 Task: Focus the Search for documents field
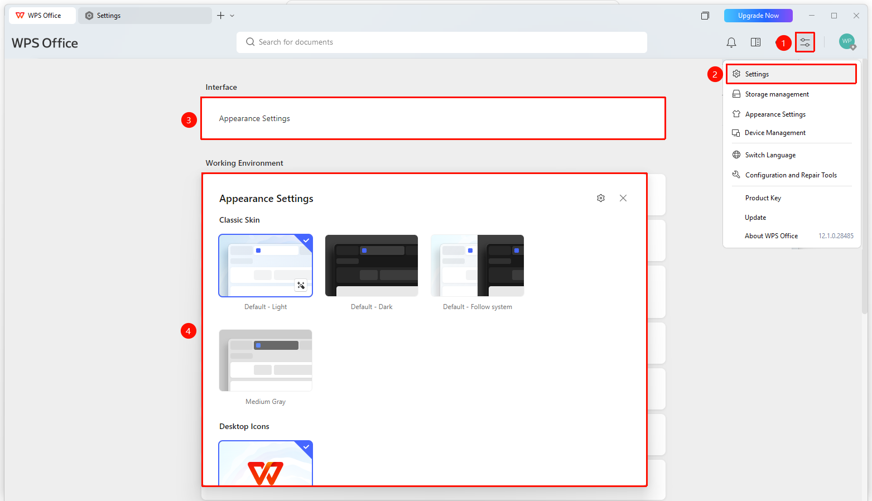pos(442,42)
